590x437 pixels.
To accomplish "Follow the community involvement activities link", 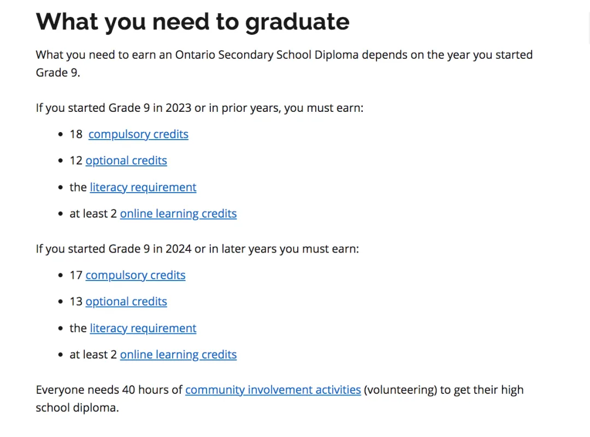I will click(x=273, y=390).
